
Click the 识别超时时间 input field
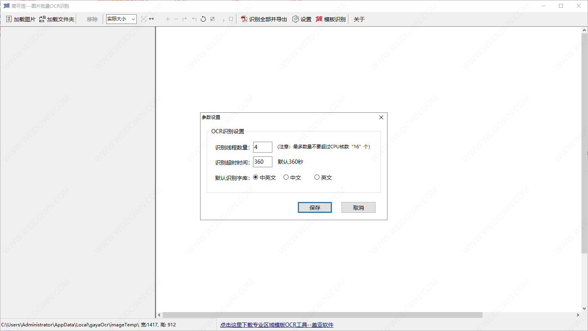point(263,162)
